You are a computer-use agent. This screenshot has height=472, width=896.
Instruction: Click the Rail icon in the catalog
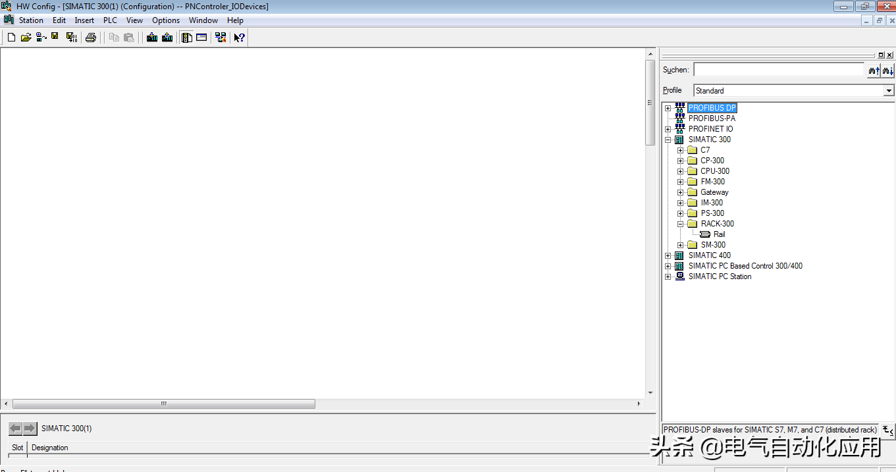pos(705,234)
